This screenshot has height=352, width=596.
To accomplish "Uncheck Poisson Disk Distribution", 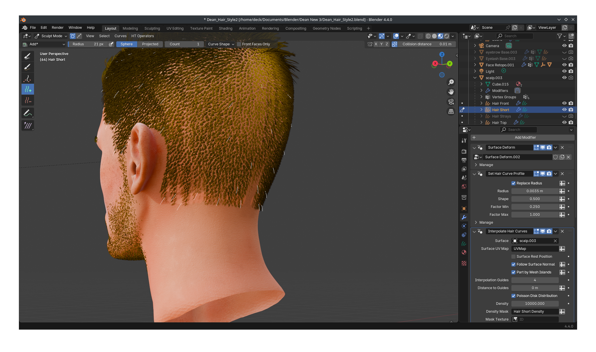I will click(x=513, y=296).
